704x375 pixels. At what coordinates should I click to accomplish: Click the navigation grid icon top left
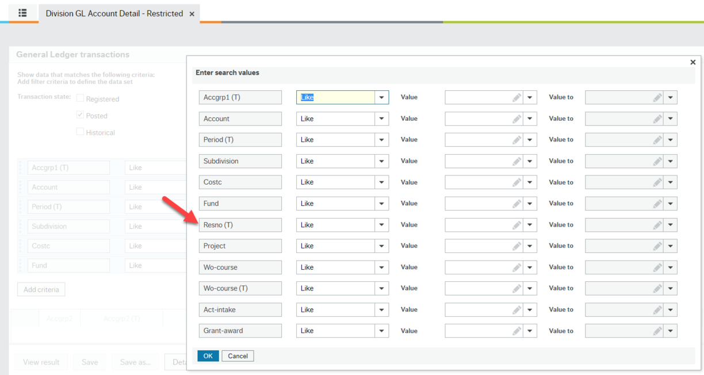point(22,13)
